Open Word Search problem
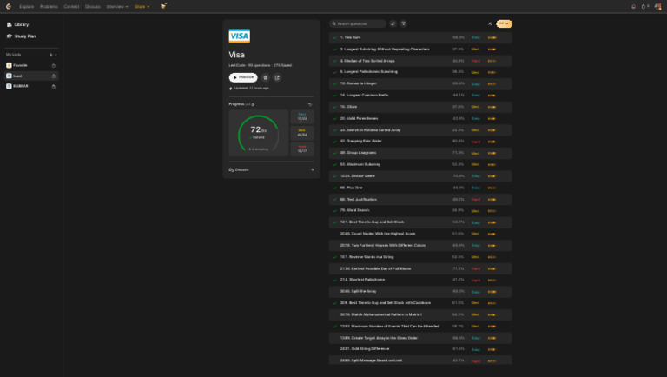 (x=354, y=210)
